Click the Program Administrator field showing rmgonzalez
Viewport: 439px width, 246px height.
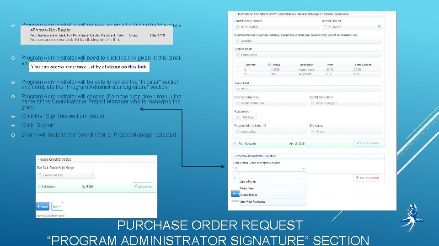coord(270,131)
